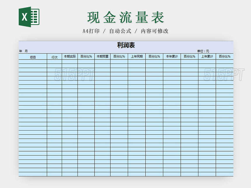Click 百分比% header after 本年累计
Image resolution: width=251 pixels, height=188 pixels.
pos(189,57)
